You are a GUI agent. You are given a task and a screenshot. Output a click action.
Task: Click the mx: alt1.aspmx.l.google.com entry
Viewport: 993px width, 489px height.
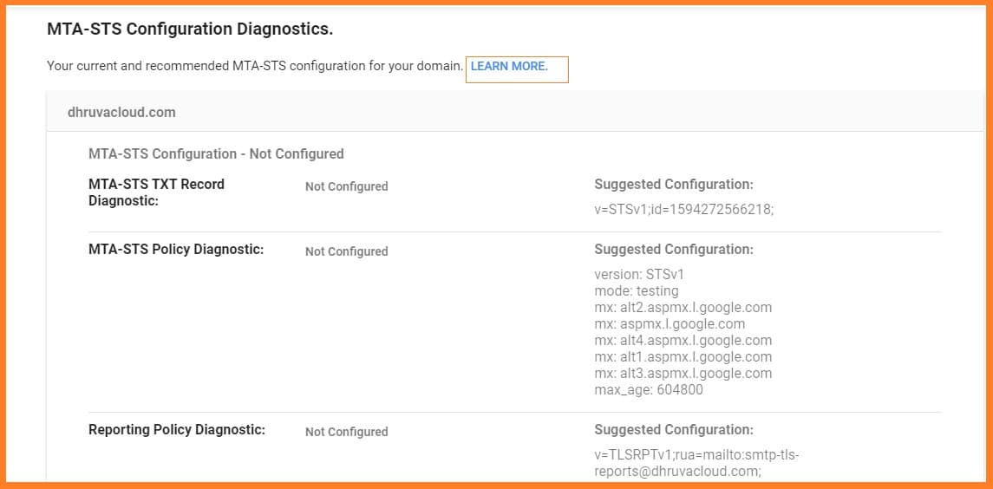[683, 356]
